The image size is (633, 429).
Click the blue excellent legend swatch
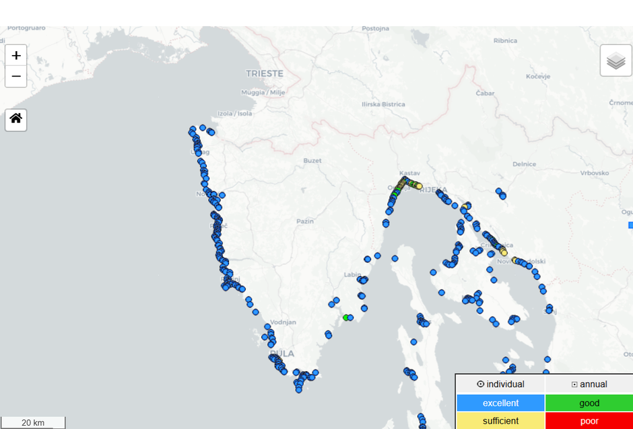(x=500, y=403)
